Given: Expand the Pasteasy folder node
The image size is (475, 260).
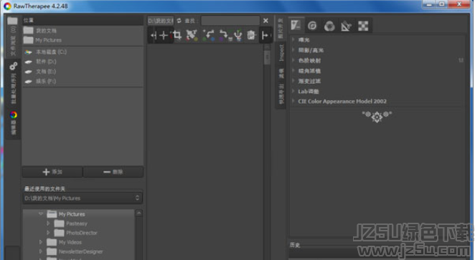Looking at the screenshot, I should [x=48, y=223].
